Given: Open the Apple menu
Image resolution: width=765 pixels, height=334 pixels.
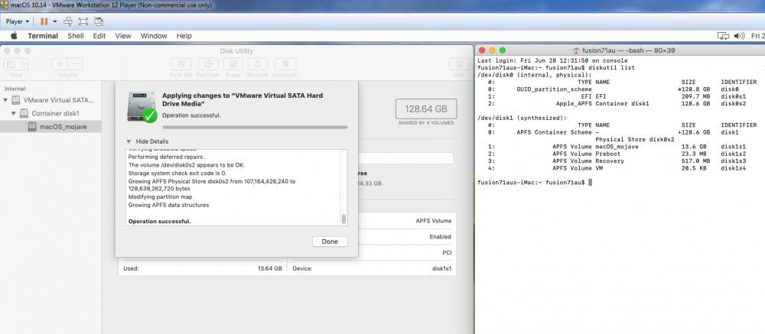Looking at the screenshot, I should (14, 36).
